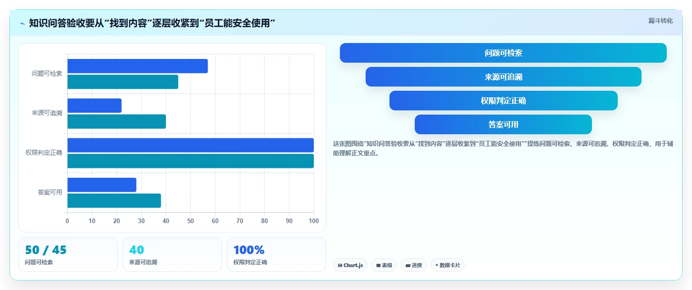The image size is (692, 290).
Task: Select the 答案可用 funnel stage bar
Action: pyautogui.click(x=503, y=124)
